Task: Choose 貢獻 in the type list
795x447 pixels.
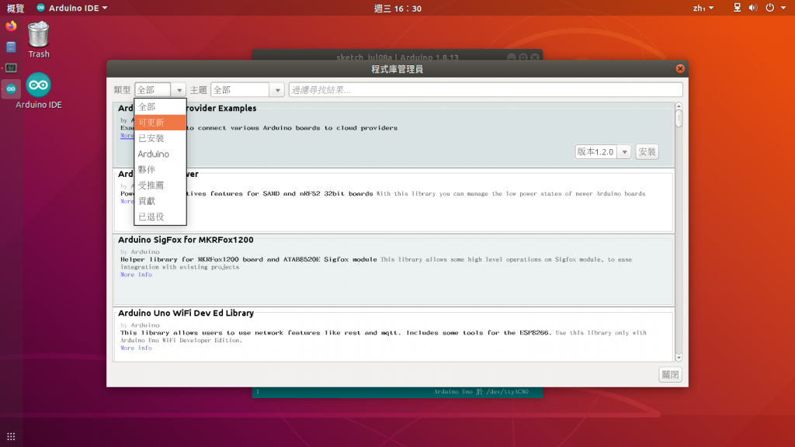Action: pyautogui.click(x=160, y=201)
